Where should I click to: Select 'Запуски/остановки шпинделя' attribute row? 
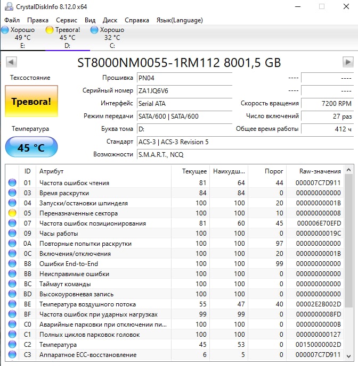tap(174, 203)
